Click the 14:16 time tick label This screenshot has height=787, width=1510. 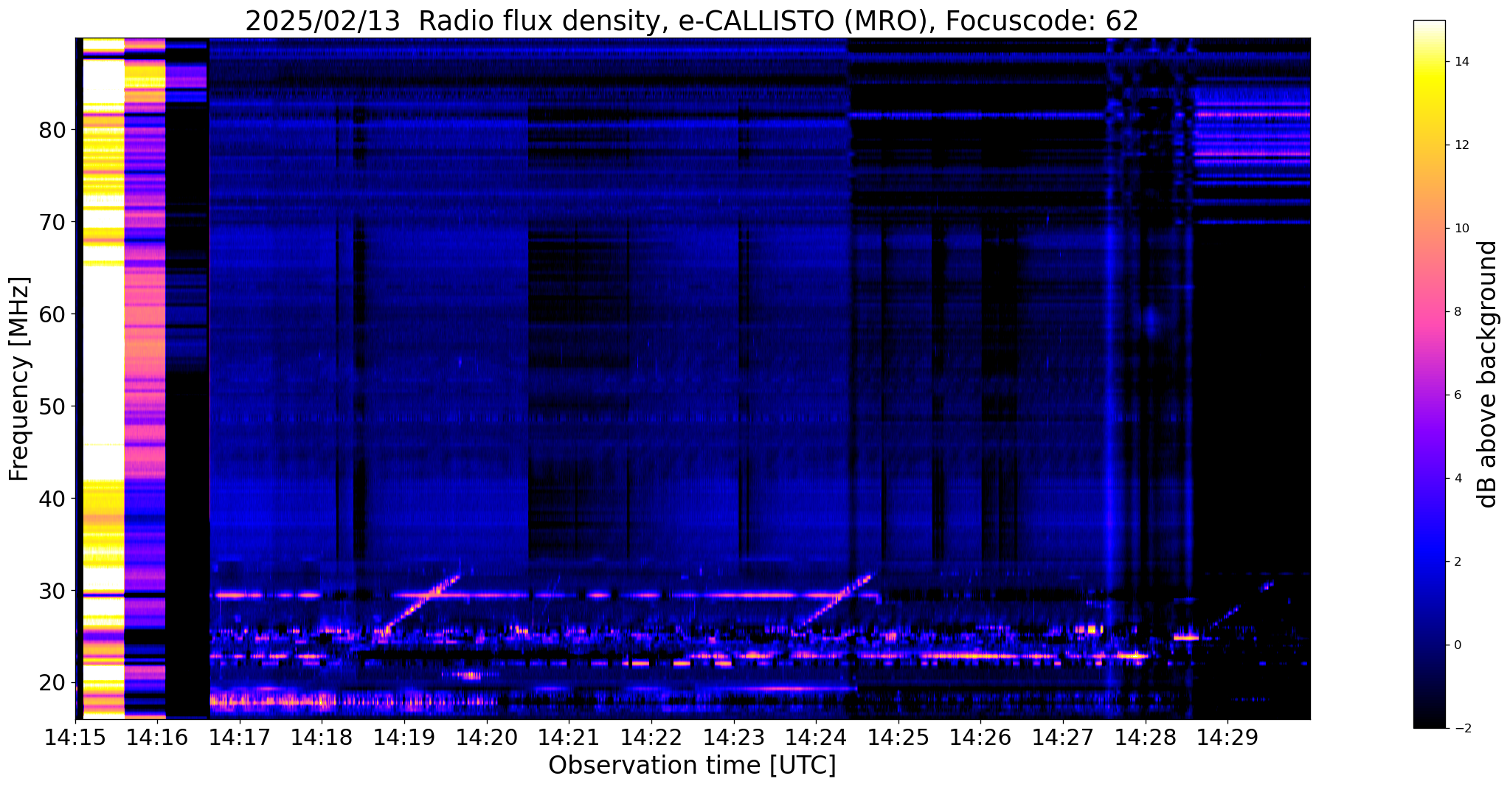click(x=157, y=738)
